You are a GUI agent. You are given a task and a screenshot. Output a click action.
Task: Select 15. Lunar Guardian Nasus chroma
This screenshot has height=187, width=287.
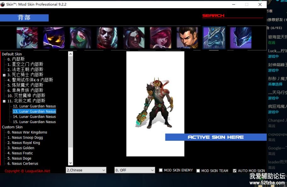tap(34, 122)
